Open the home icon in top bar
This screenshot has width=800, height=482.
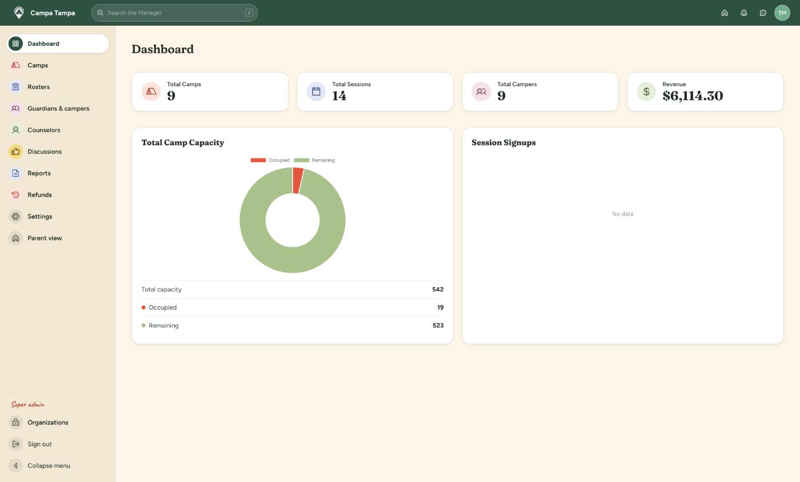coord(725,13)
